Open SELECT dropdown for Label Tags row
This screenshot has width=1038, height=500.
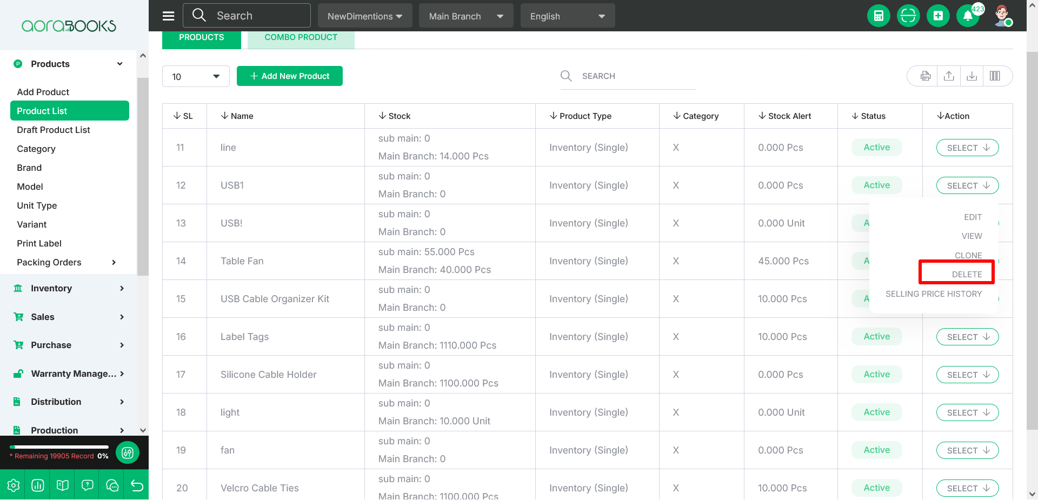coord(967,337)
